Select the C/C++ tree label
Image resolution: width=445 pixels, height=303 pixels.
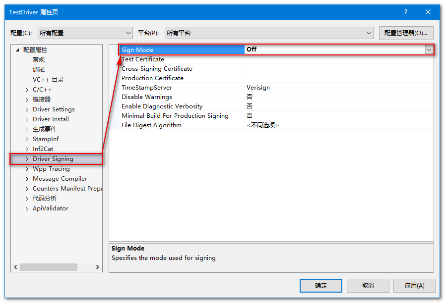[x=42, y=90]
